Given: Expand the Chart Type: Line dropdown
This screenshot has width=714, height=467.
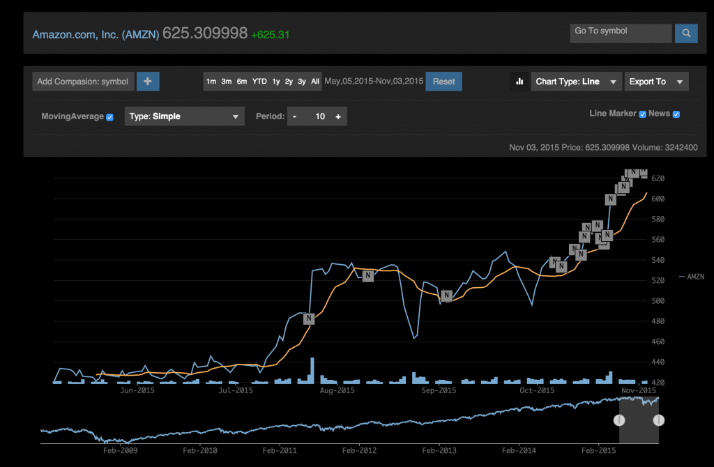Looking at the screenshot, I should 576,82.
